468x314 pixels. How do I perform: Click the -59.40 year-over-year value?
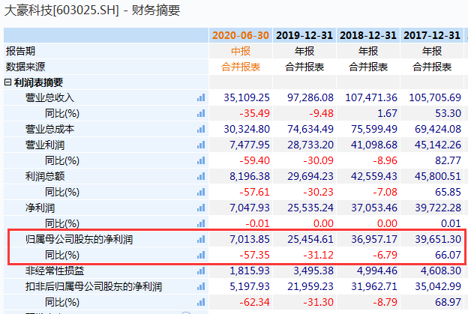point(254,160)
